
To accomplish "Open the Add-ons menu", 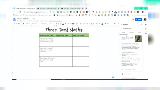I will click(x=42, y=21).
